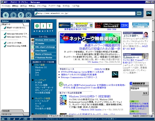Expand the リソース menu on the taskbar
This screenshot has width=155, height=121.
coord(39,119)
